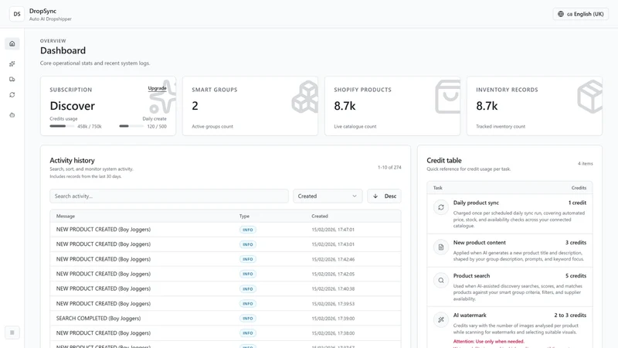Open the smart groups sparkle sidebar icon
The width and height of the screenshot is (618, 348).
12,63
